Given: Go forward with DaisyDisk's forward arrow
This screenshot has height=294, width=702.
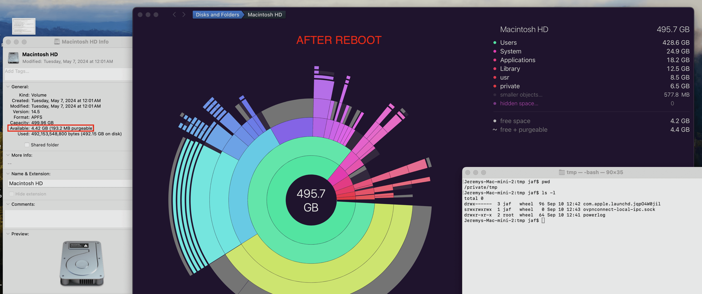Looking at the screenshot, I should [184, 15].
